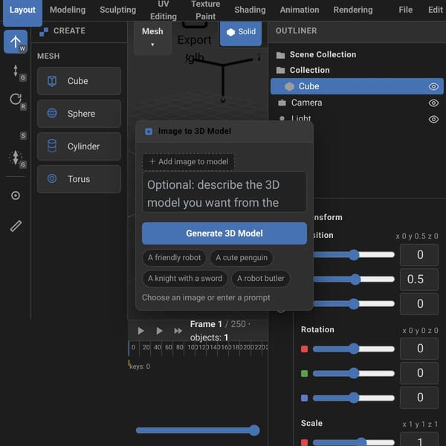
Task: Toggle visibility of Light in the outliner
Action: click(x=433, y=120)
